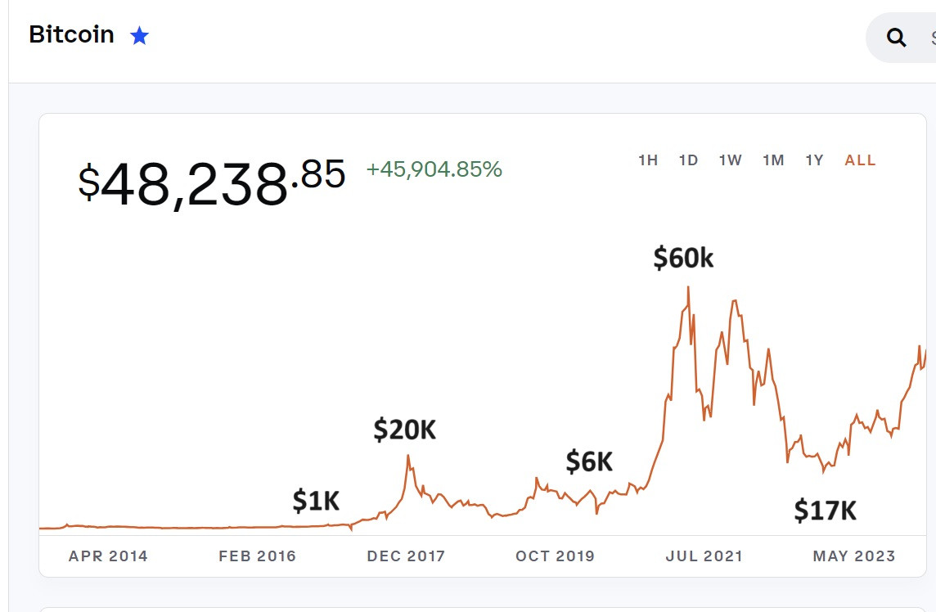The height and width of the screenshot is (612, 936).
Task: Click the +45,904.85% change label
Action: 434,169
